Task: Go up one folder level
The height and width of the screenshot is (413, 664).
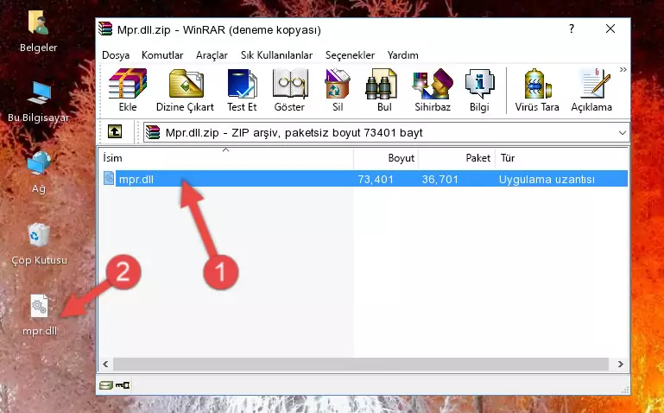Action: tap(115, 131)
